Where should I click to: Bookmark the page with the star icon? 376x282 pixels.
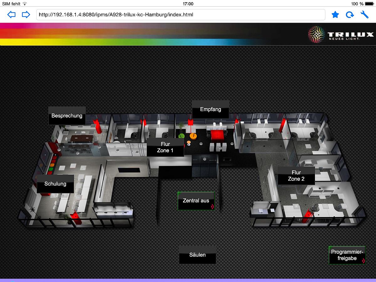(335, 15)
